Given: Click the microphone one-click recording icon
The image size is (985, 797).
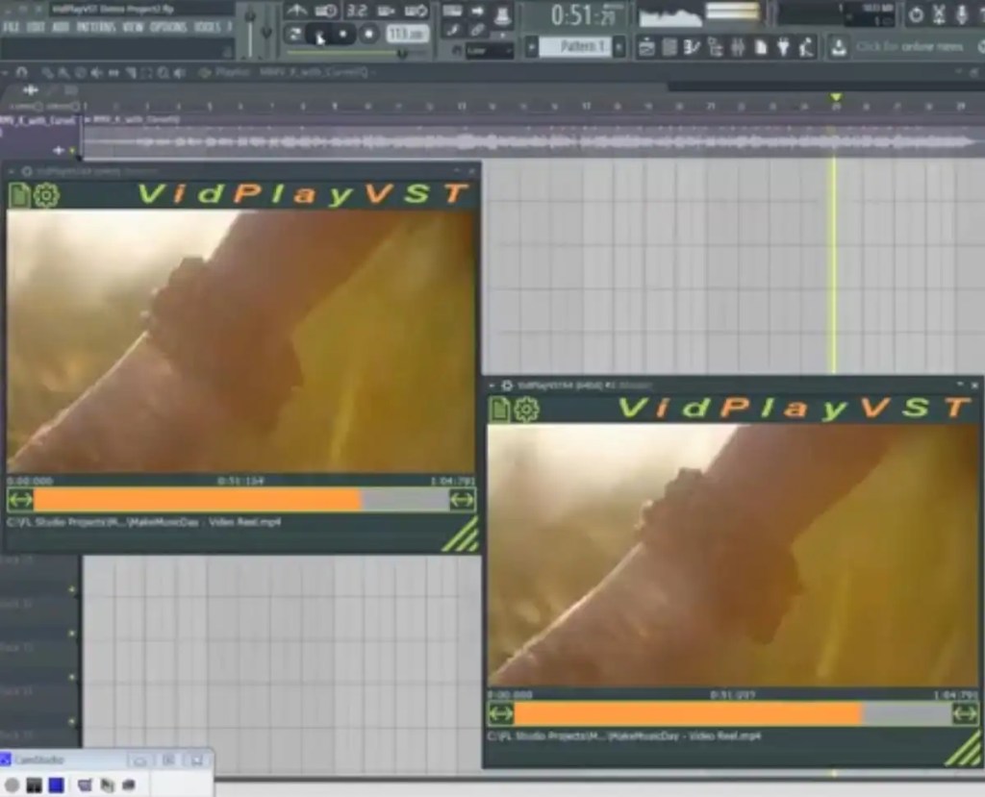Looking at the screenshot, I should point(962,13).
